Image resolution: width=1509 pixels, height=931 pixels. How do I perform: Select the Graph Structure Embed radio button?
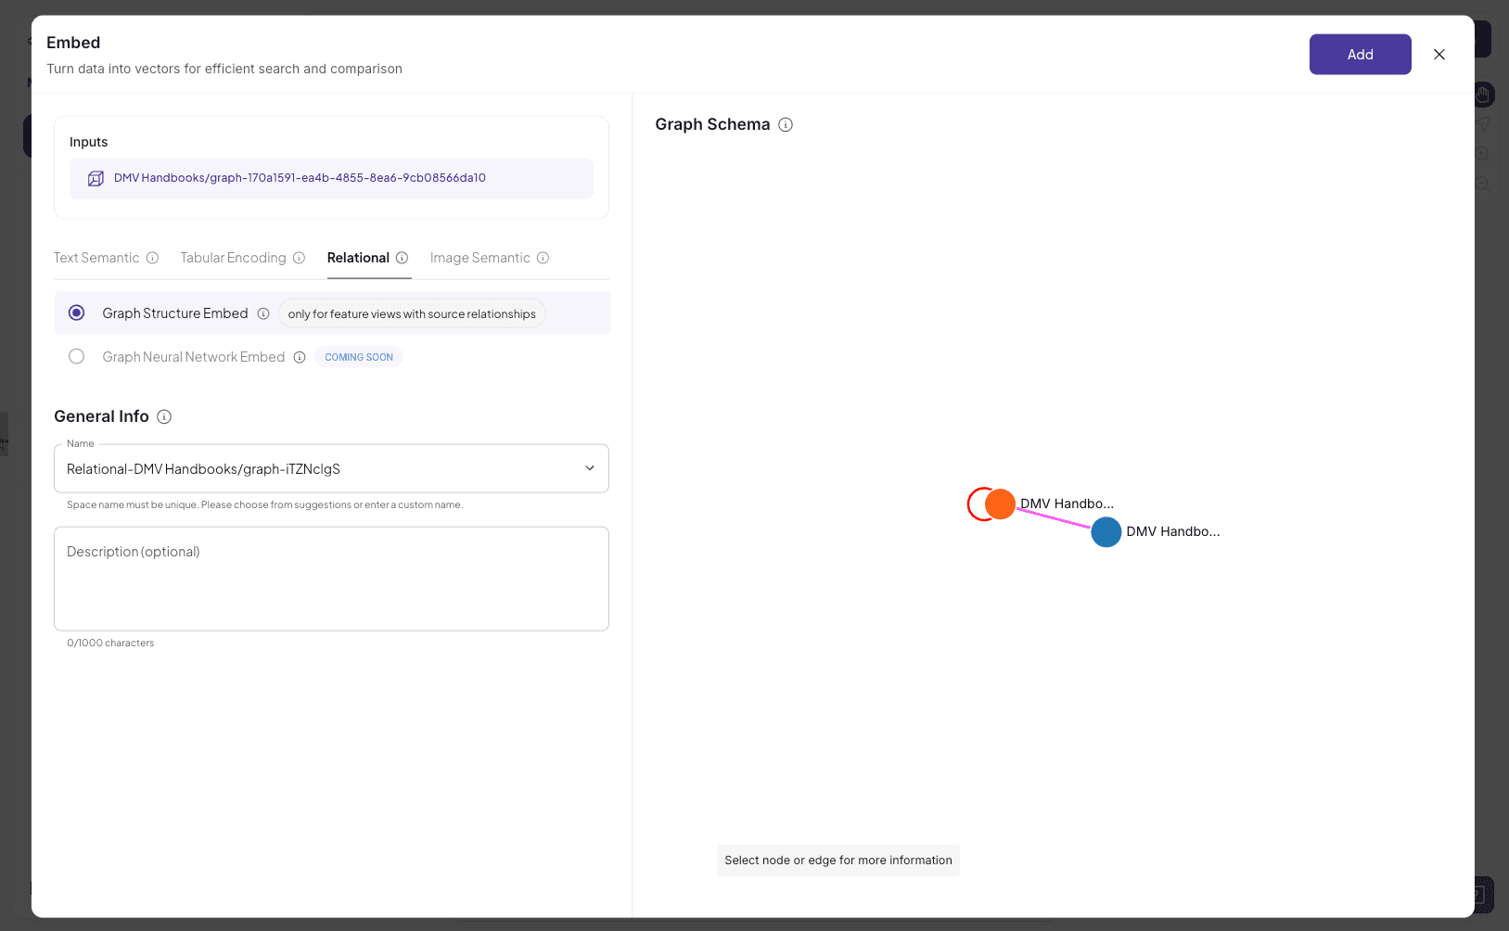(x=76, y=312)
